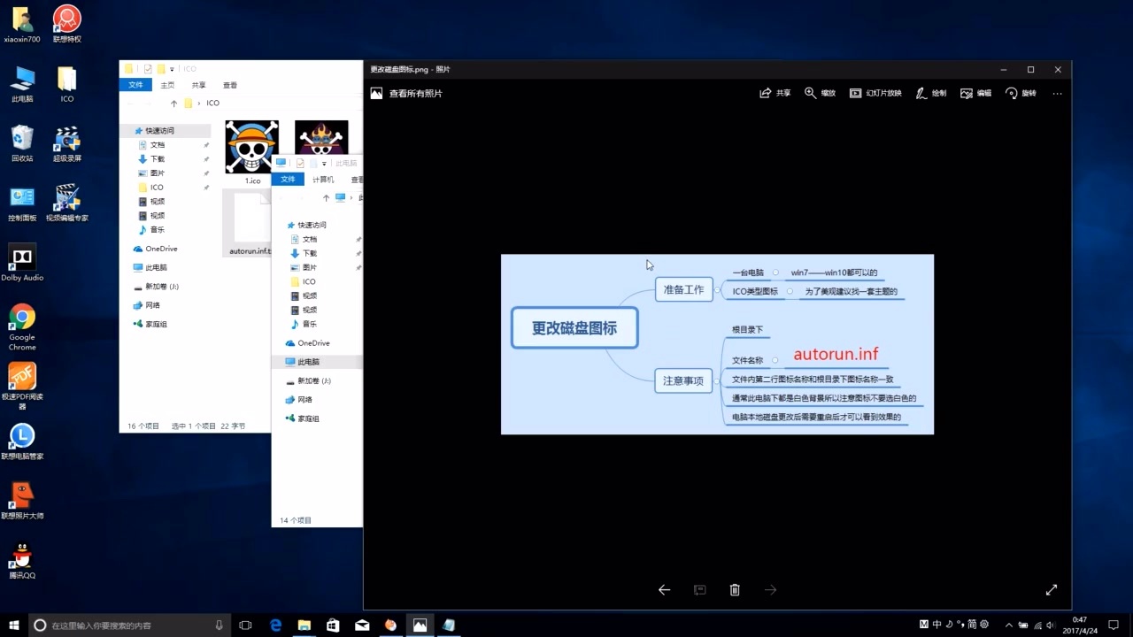
Task: Open 控制面板 desktop icon
Action: click(x=22, y=203)
